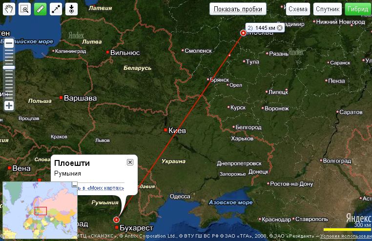Click the Плоешти heading in balloon
The width and height of the screenshot is (372, 241).
[72, 163]
